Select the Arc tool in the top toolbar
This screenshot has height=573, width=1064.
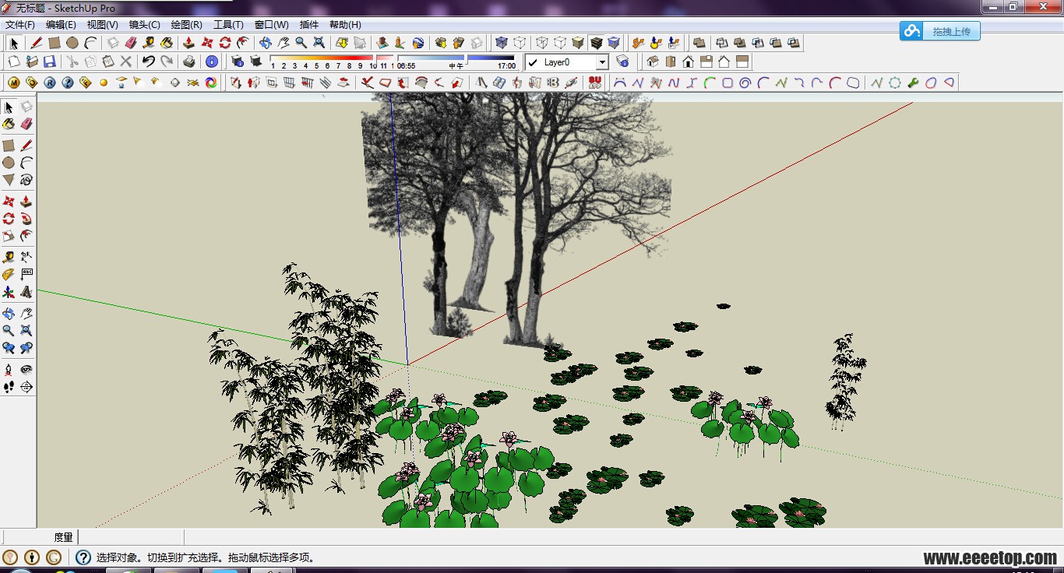pos(90,43)
